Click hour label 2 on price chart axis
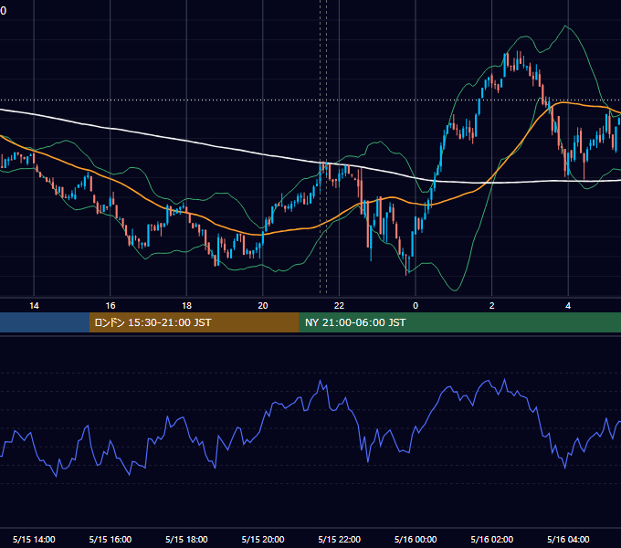Viewport: 621px width, 548px height. click(x=492, y=306)
